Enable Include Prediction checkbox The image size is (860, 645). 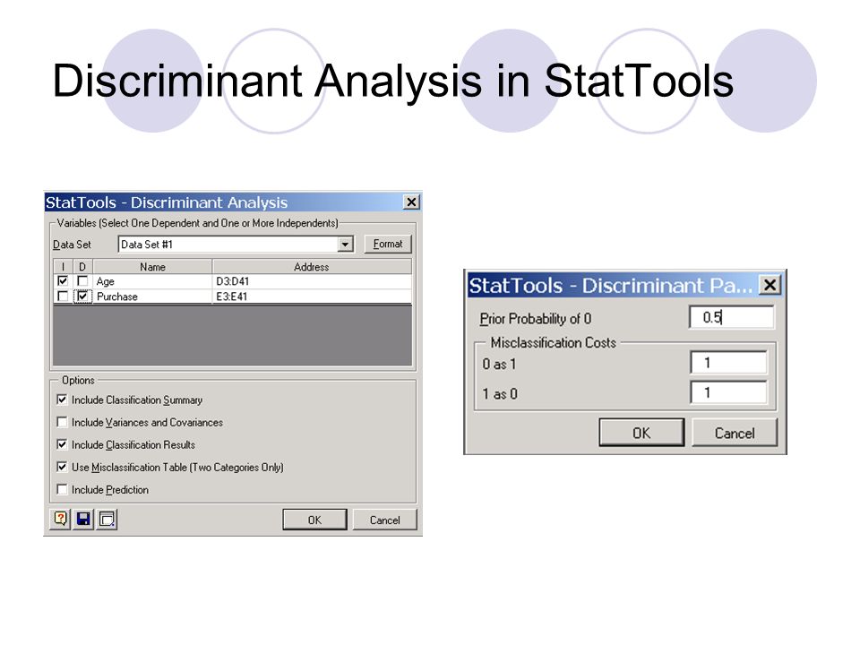(62, 489)
